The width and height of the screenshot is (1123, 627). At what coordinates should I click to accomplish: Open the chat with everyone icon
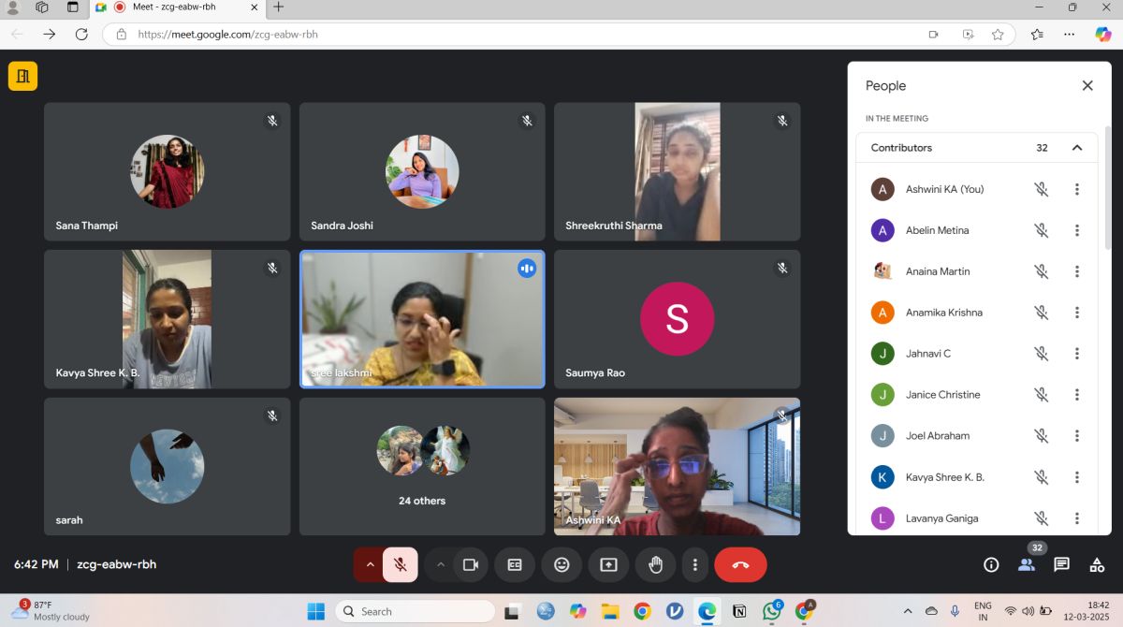point(1061,564)
